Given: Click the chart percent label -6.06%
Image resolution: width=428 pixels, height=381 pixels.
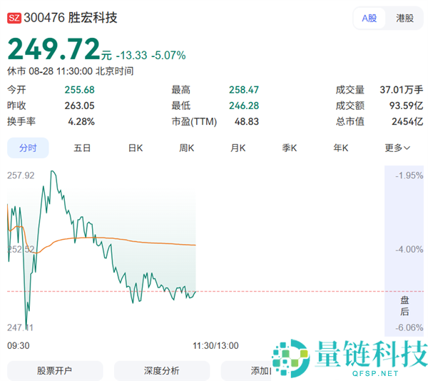Looking at the screenshot, I should coord(409,327).
